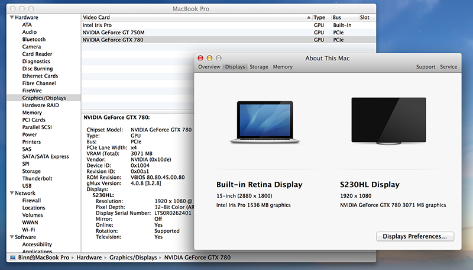Viewport: 473px width, 270px height.
Task: Select Storage in the System Information sidebar
Action: coord(31,171)
